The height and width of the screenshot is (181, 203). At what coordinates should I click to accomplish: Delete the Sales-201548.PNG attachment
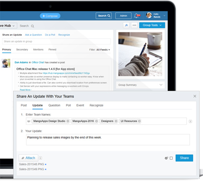pos(45,164)
